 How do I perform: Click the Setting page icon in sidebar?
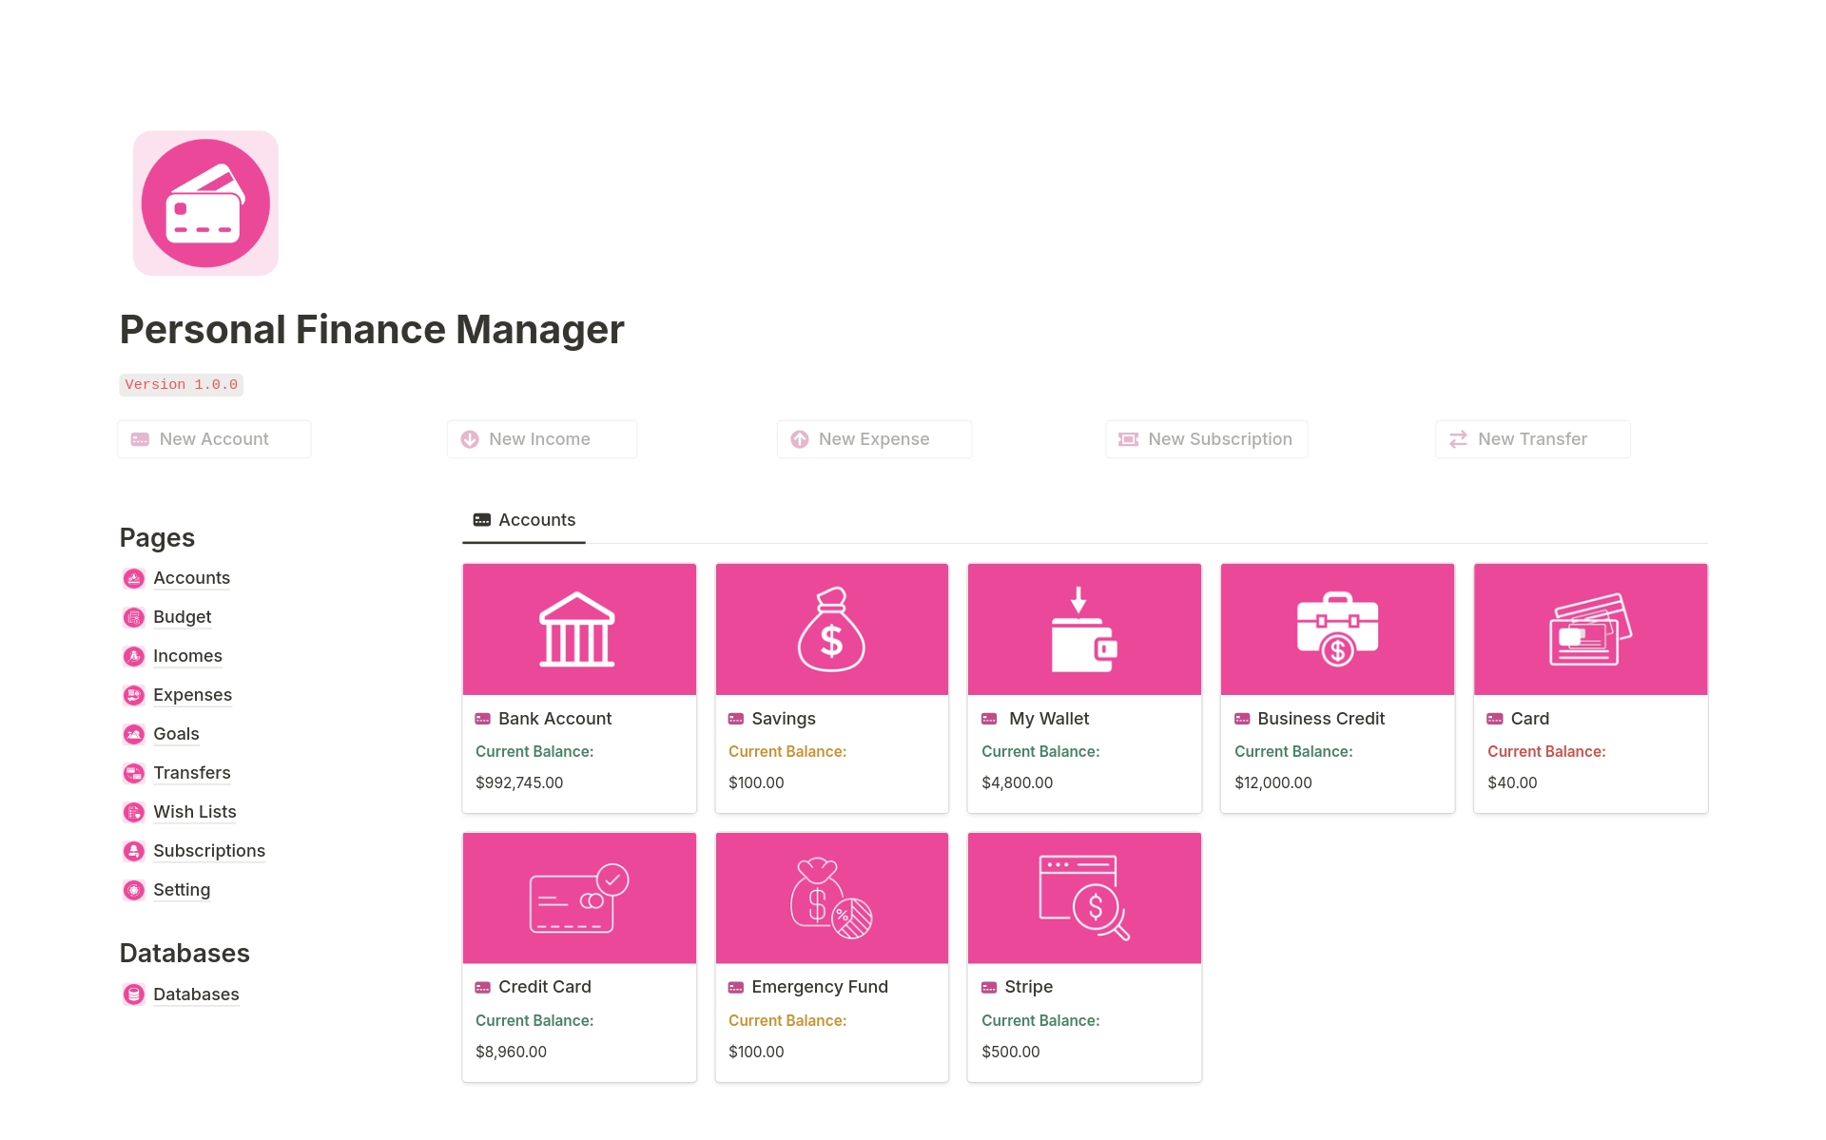134,890
